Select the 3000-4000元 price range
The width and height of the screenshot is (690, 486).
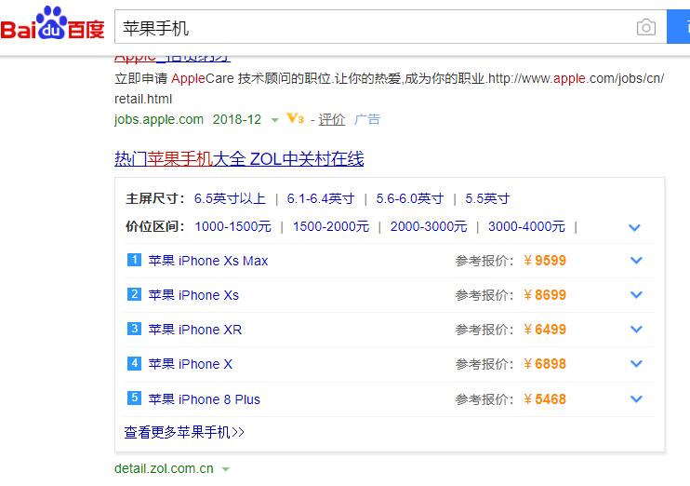[x=526, y=226]
